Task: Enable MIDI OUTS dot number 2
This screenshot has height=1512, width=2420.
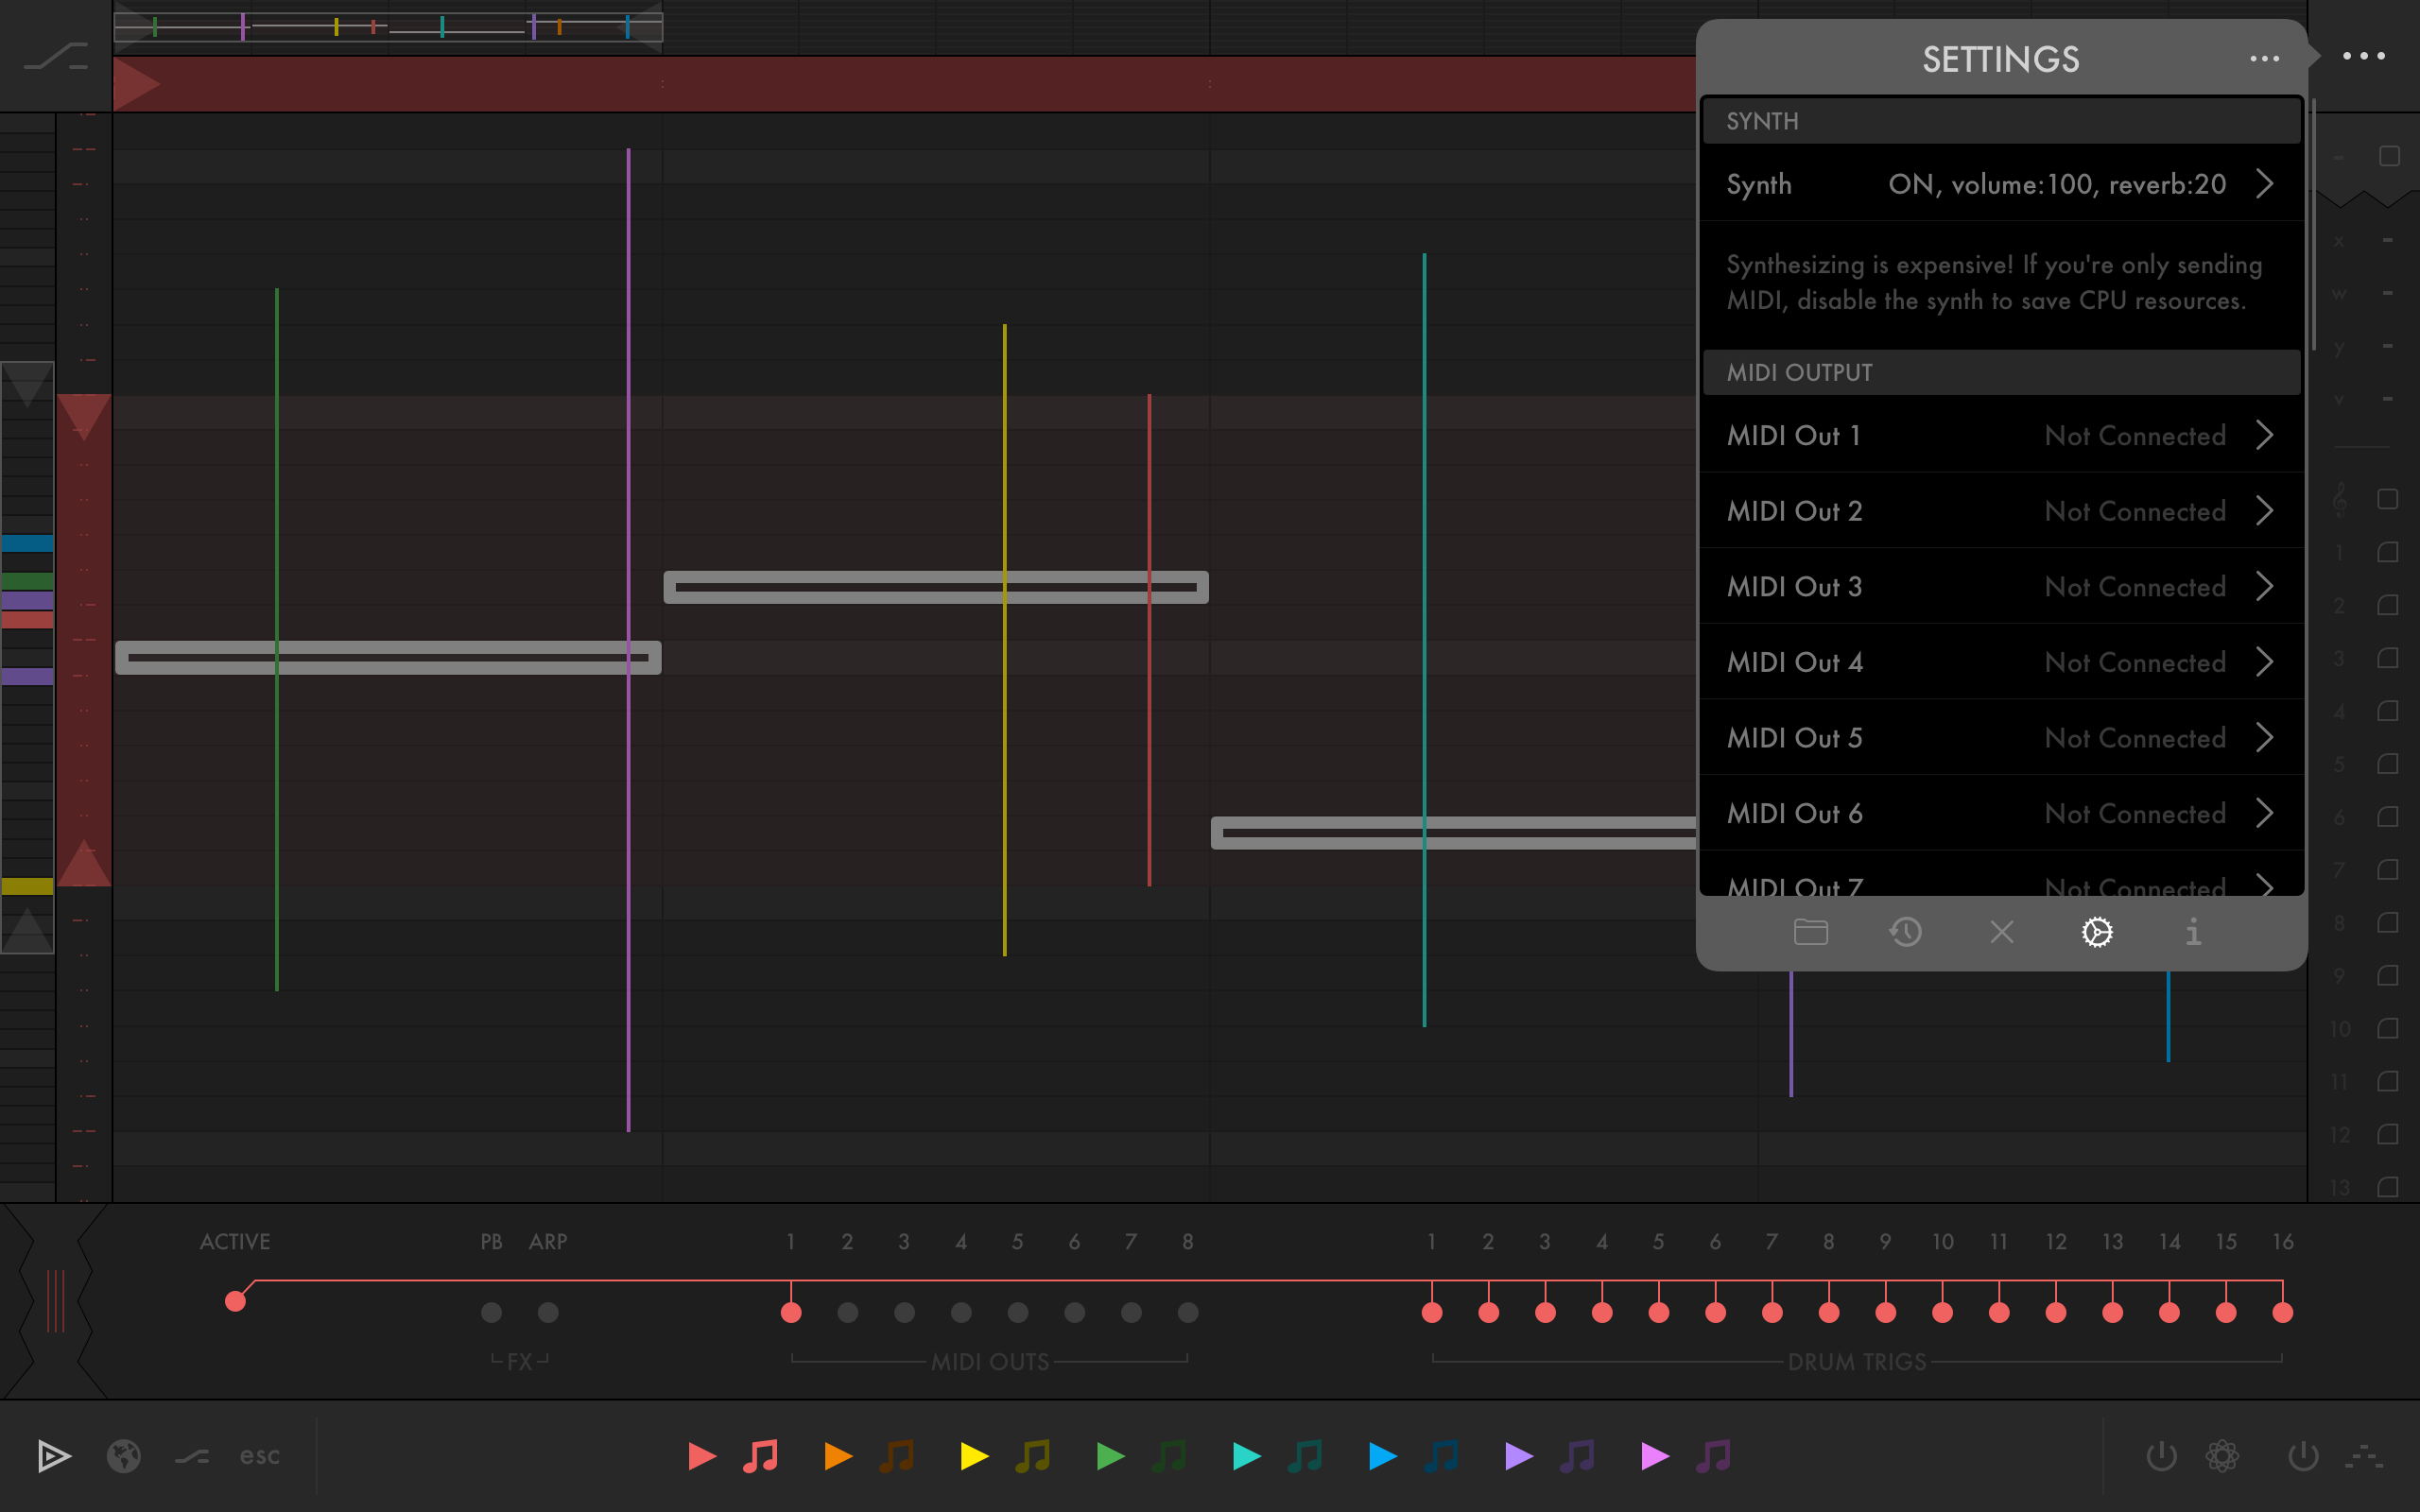Action: (848, 1312)
